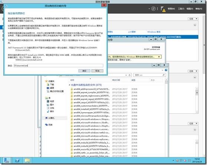
Task: Click the path input field in dialog
Action: point(59,65)
